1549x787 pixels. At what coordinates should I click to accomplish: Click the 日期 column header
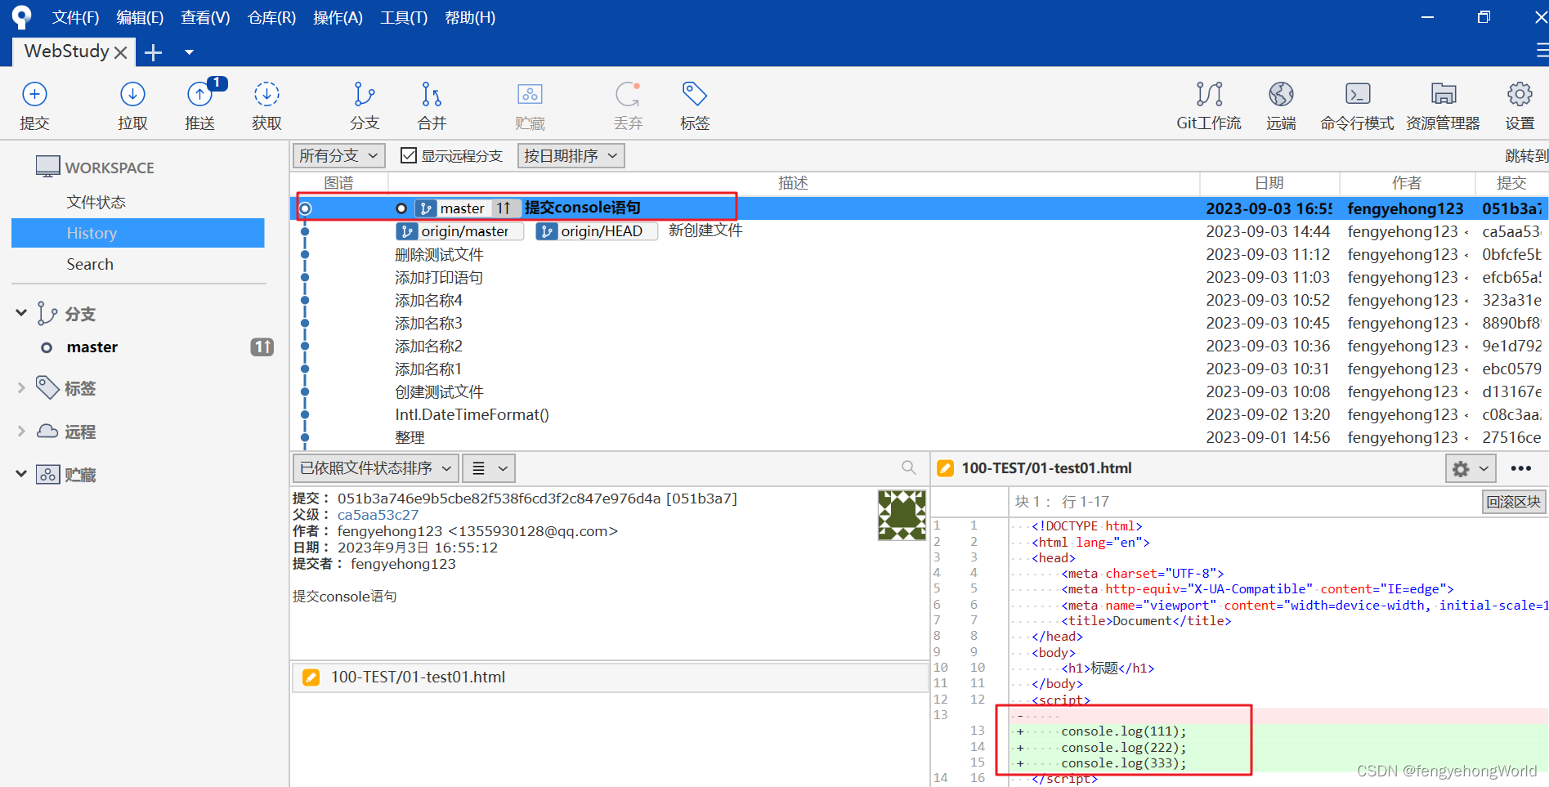pyautogui.click(x=1269, y=183)
